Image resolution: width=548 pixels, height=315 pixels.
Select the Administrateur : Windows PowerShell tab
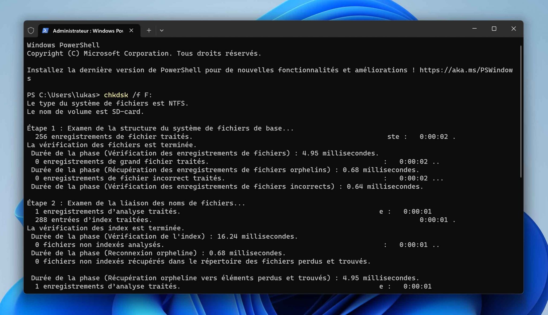[x=89, y=31]
